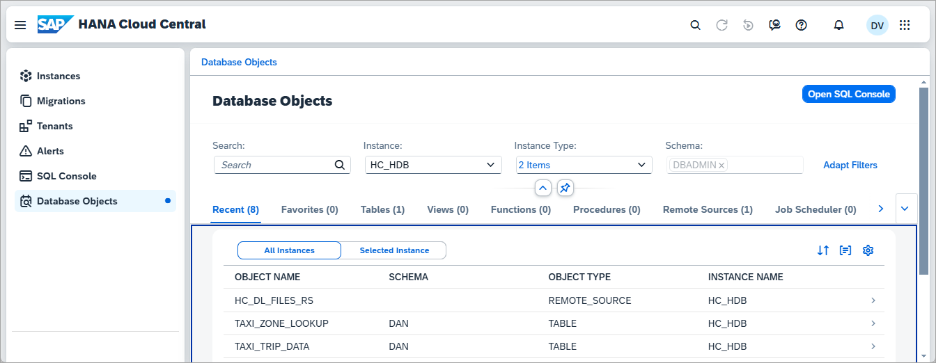Click the Migrations sidebar icon
The width and height of the screenshot is (936, 363).
26,101
